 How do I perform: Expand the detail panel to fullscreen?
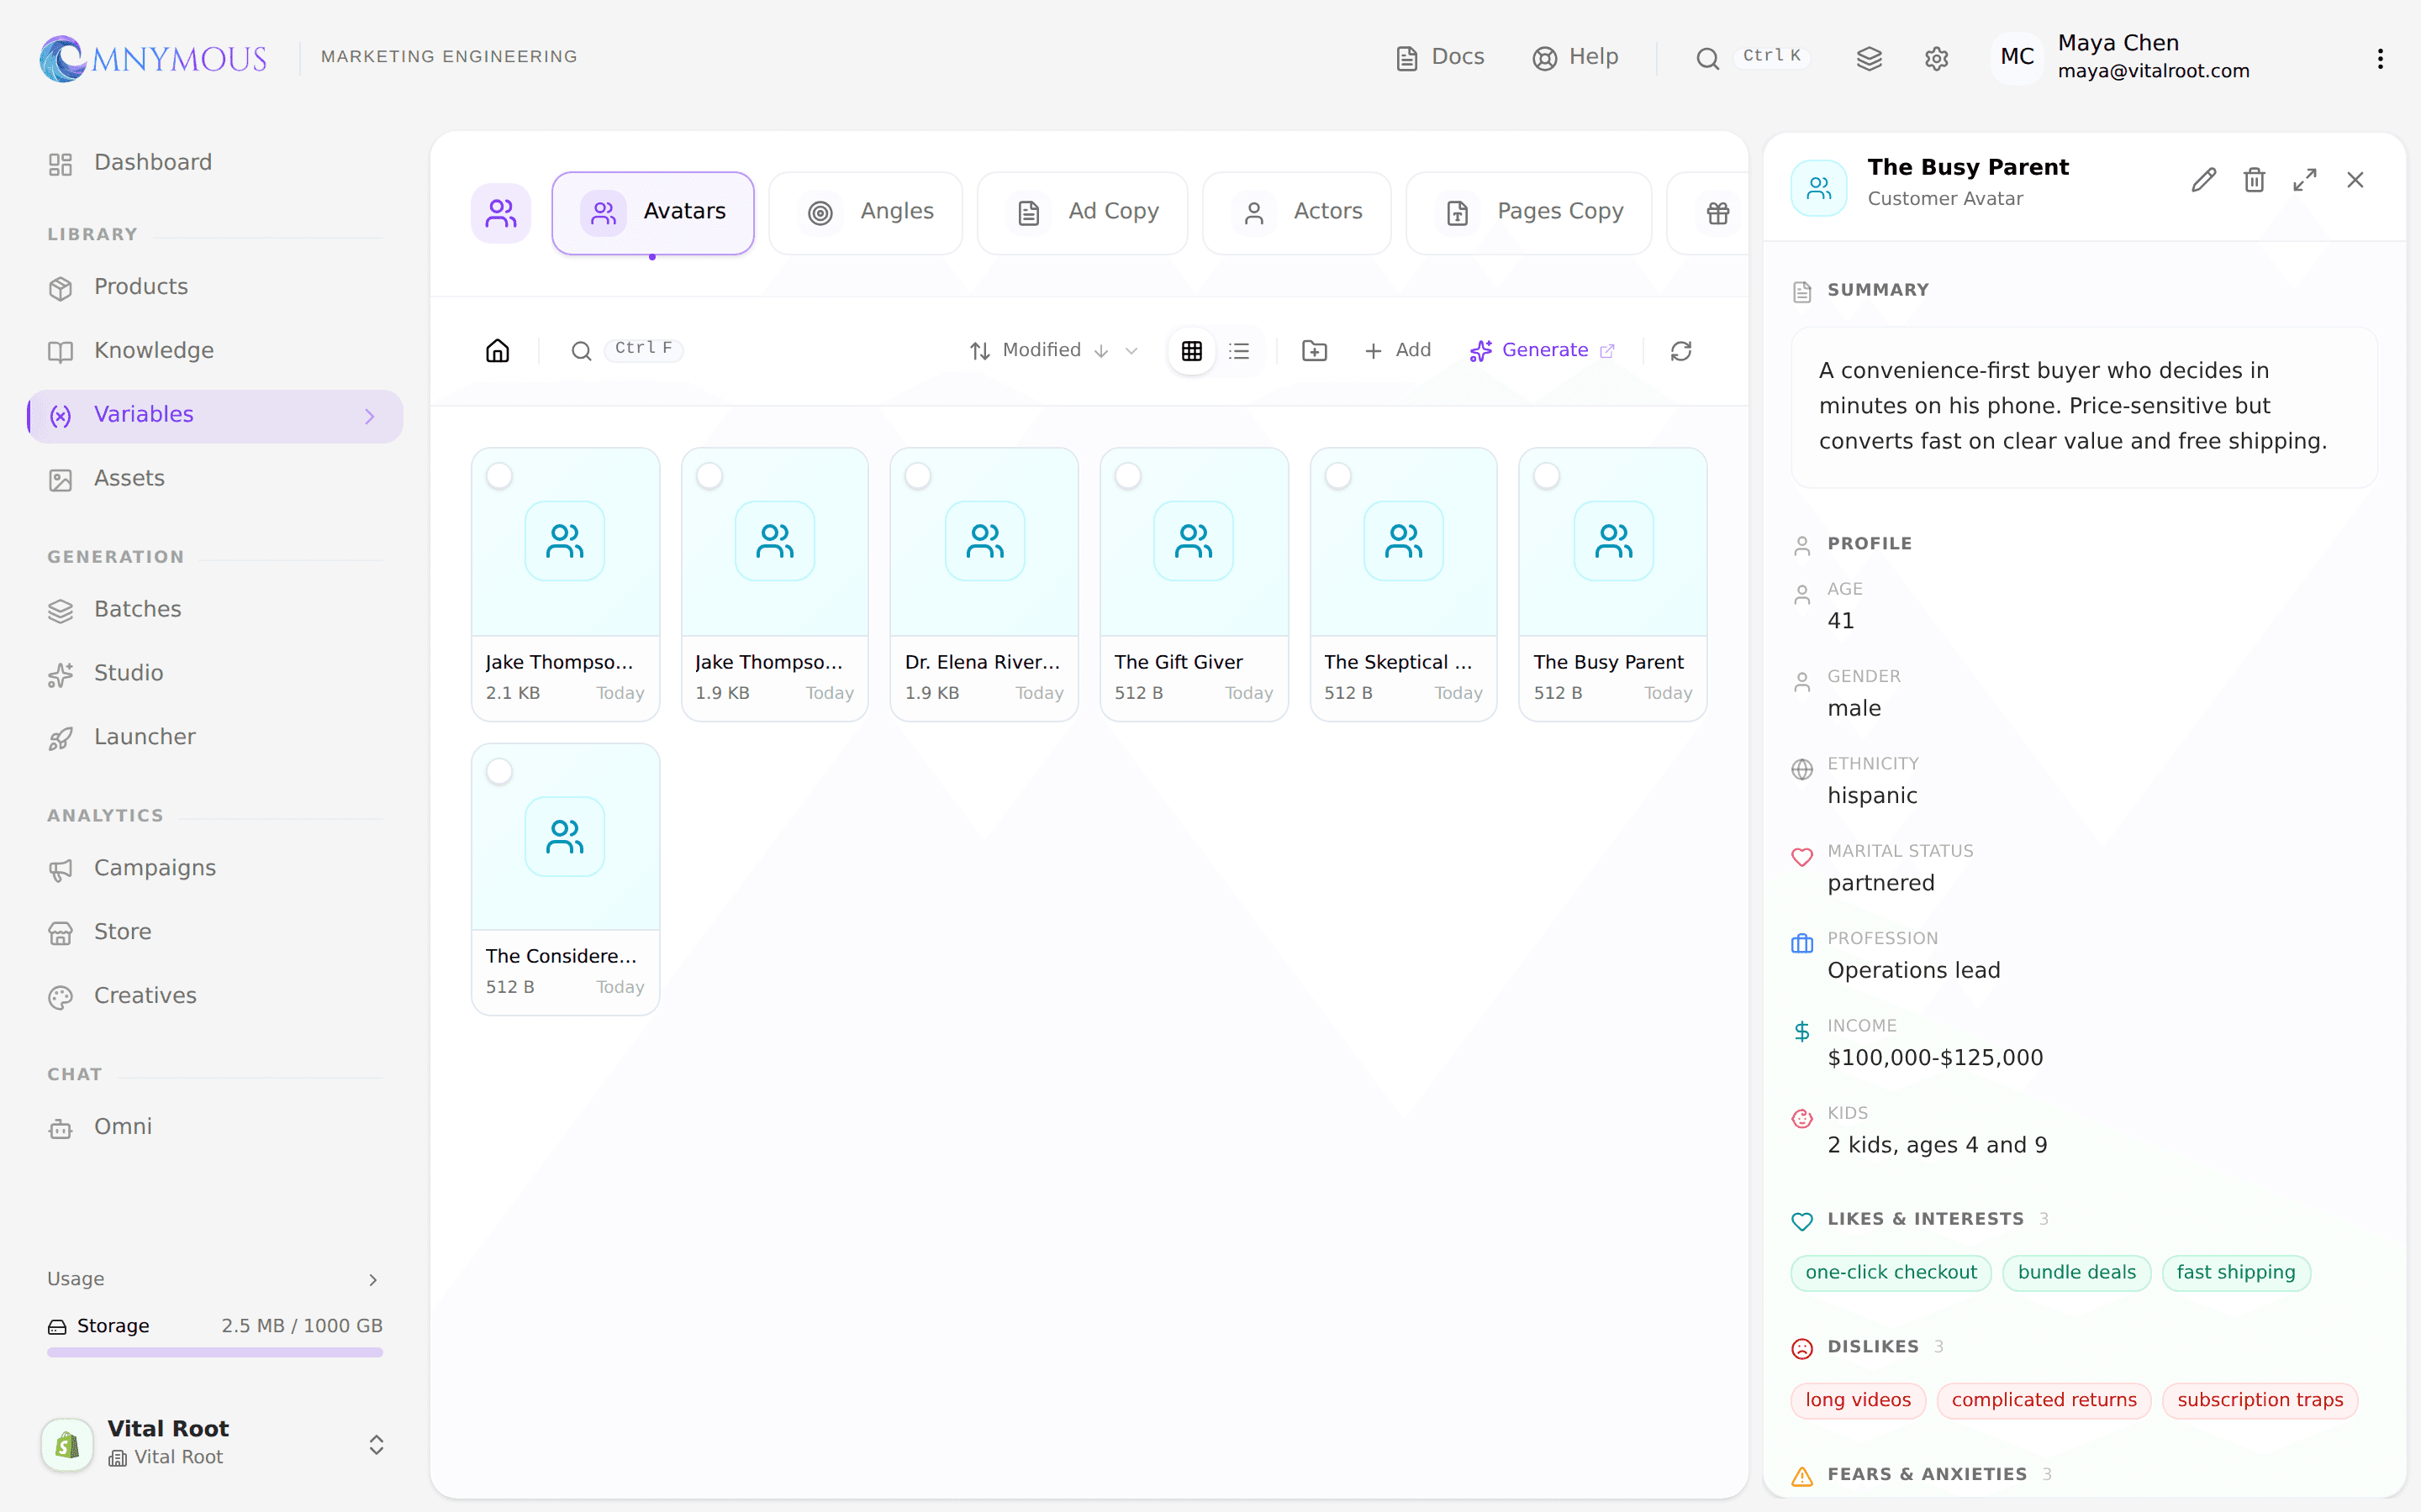2305,180
